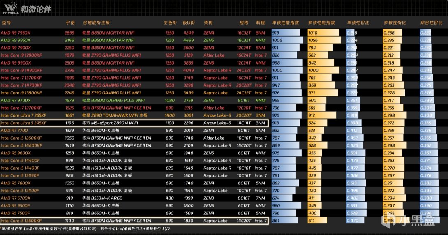Image resolution: width=448 pixels, height=235 pixels.
Task: Click the AMD R5 9600X model name
Action: [x=16, y=153]
